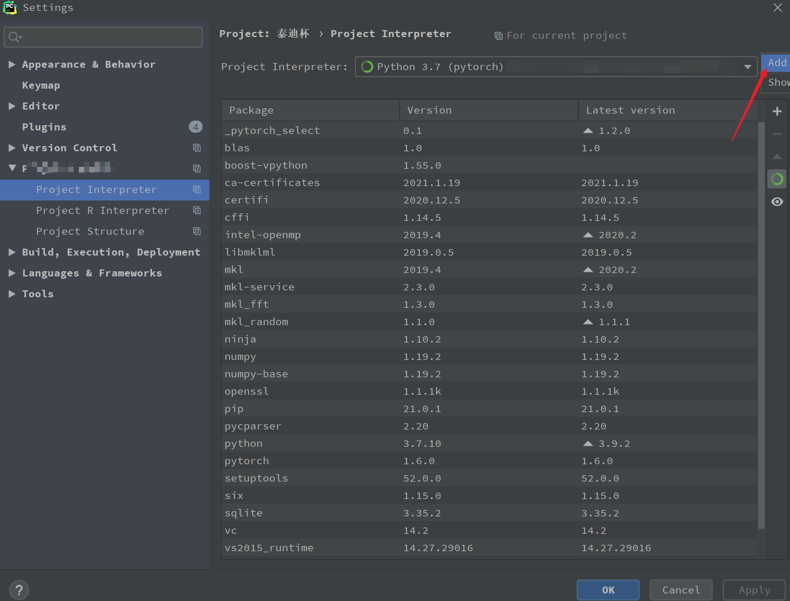Select Add in interpreter popup menu
This screenshot has width=790, height=601.
[x=776, y=63]
